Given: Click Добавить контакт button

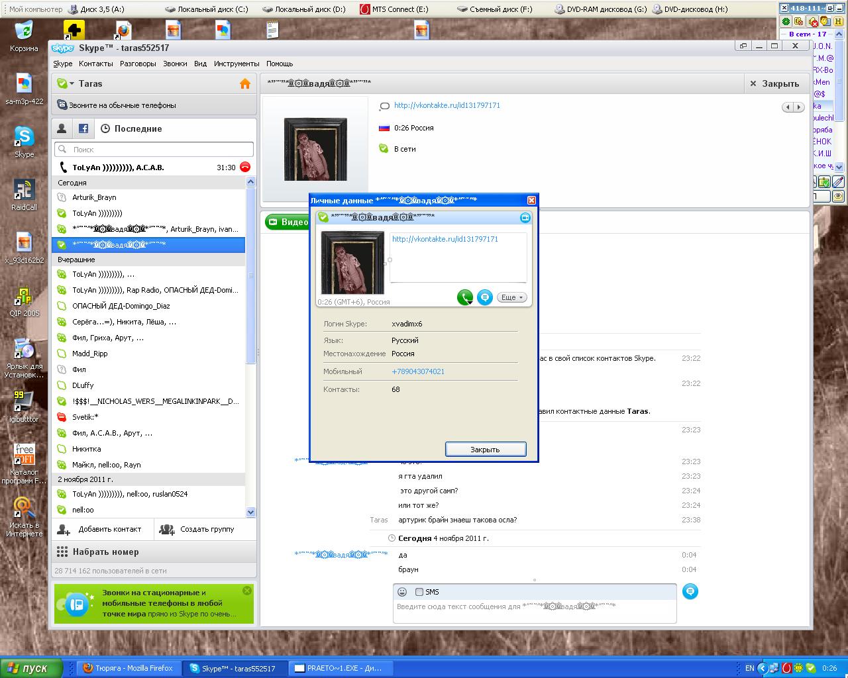Looking at the screenshot, I should coord(103,529).
